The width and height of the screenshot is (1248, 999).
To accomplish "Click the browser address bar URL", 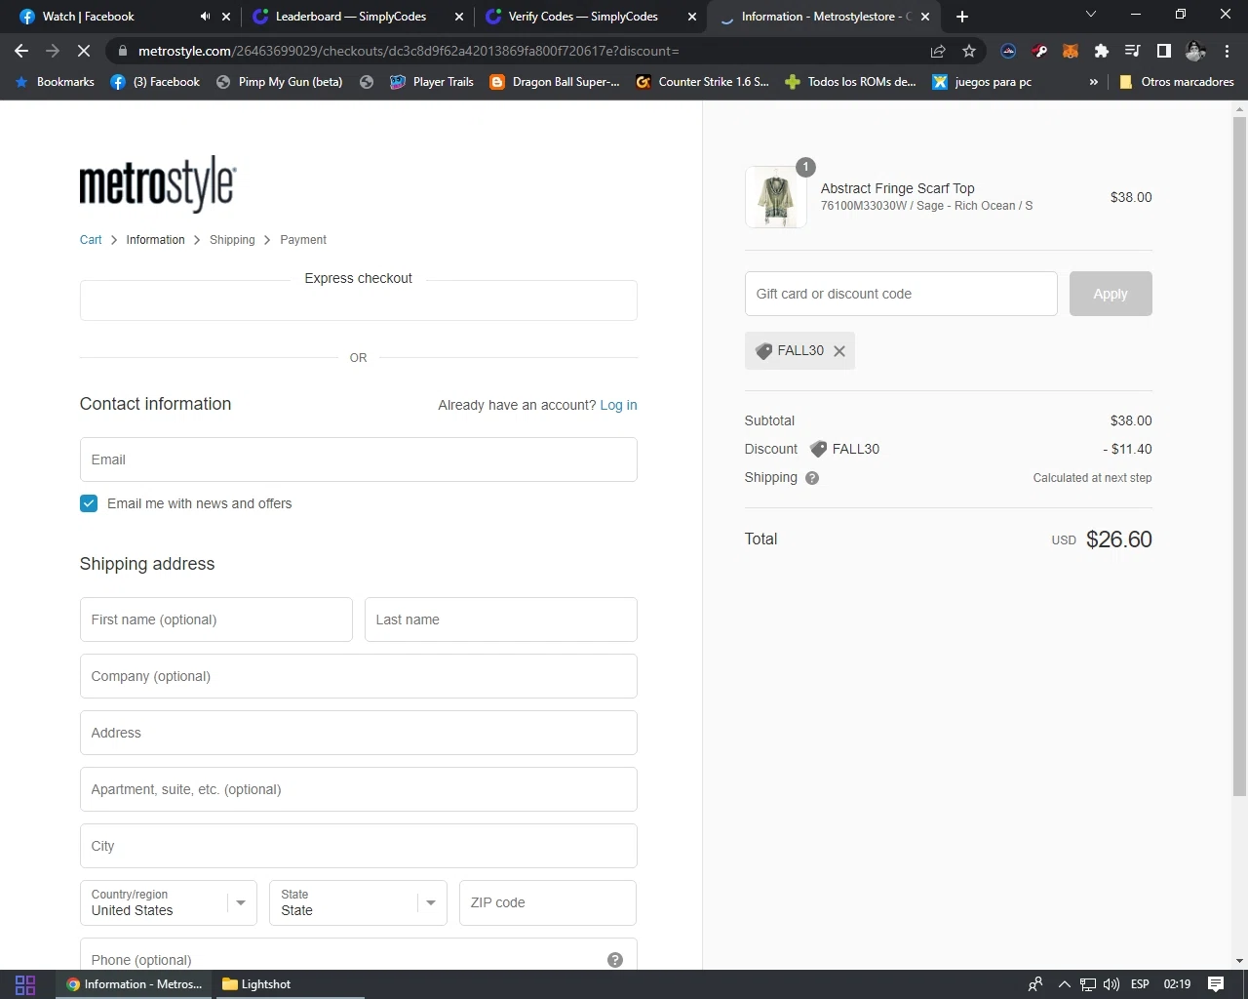I will (x=409, y=51).
